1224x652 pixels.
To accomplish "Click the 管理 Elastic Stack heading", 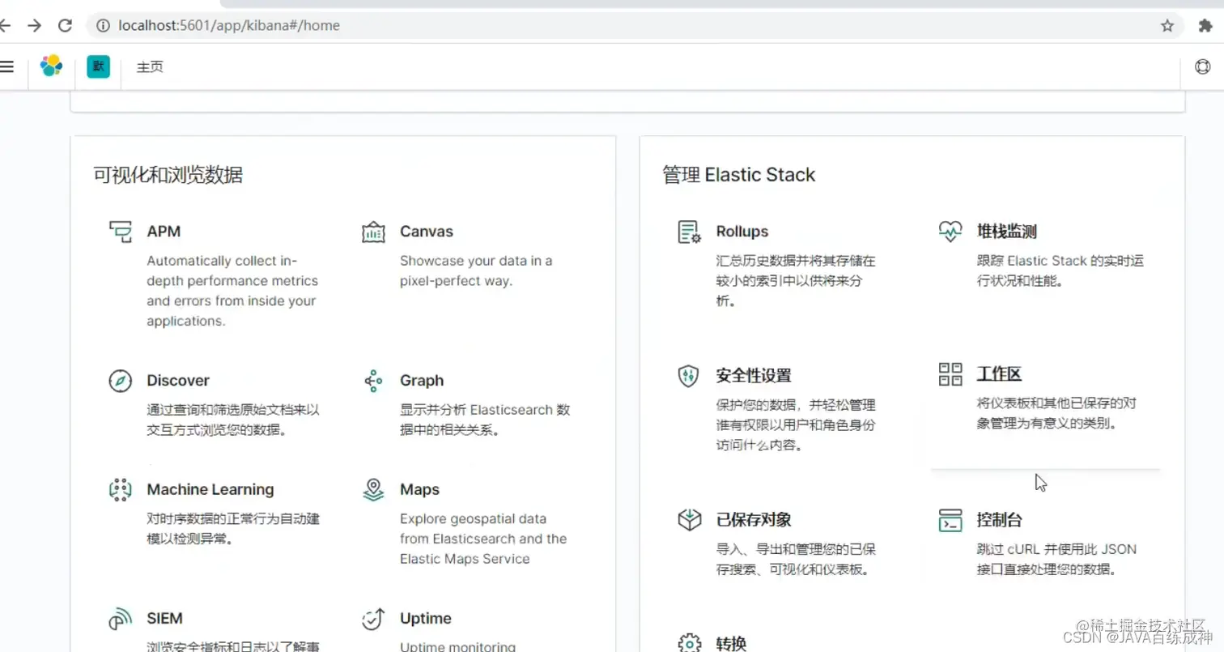I will click(x=739, y=175).
